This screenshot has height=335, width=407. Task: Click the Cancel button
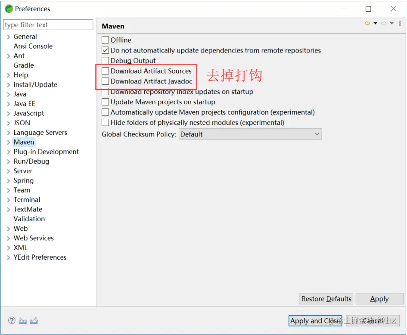pos(373,321)
